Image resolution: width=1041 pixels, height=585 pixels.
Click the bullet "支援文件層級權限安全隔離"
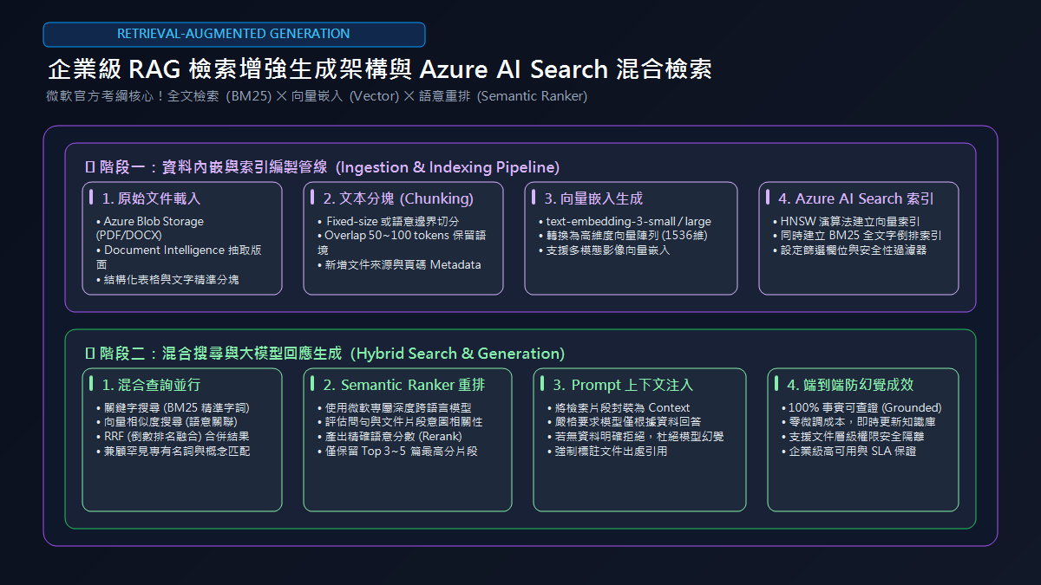(853, 437)
